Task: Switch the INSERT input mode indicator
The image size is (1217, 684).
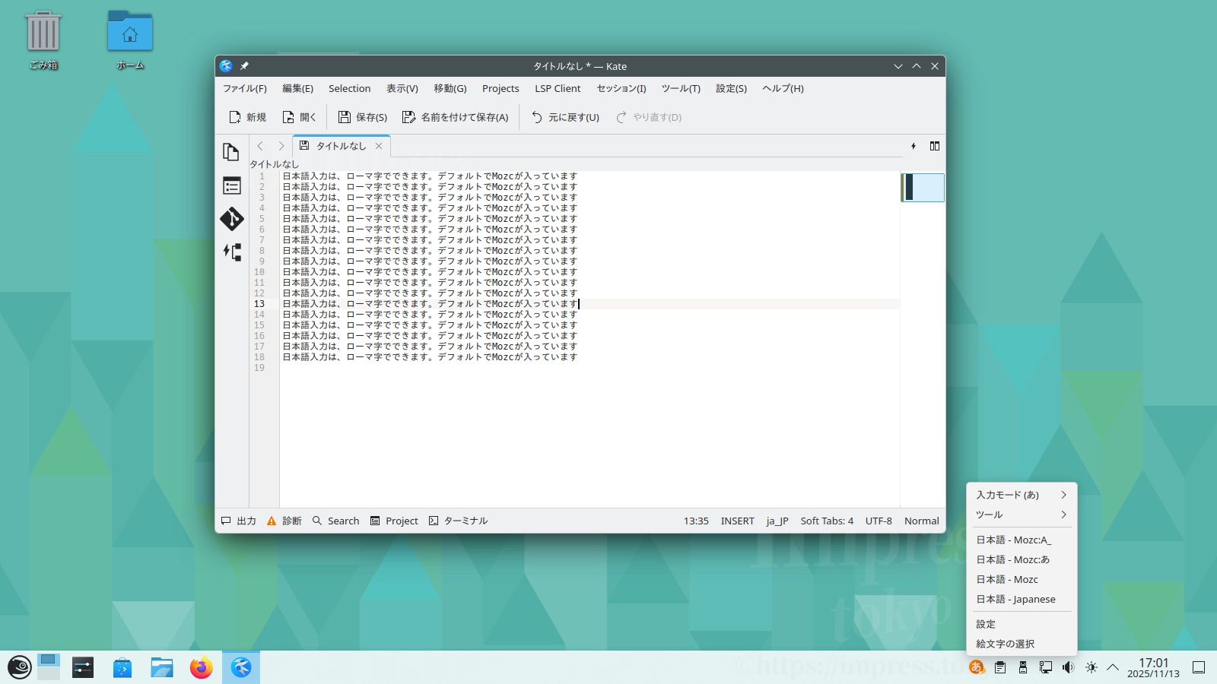Action: [x=738, y=521]
